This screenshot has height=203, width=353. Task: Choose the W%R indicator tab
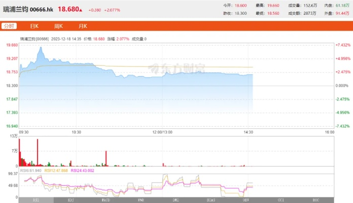140,200
